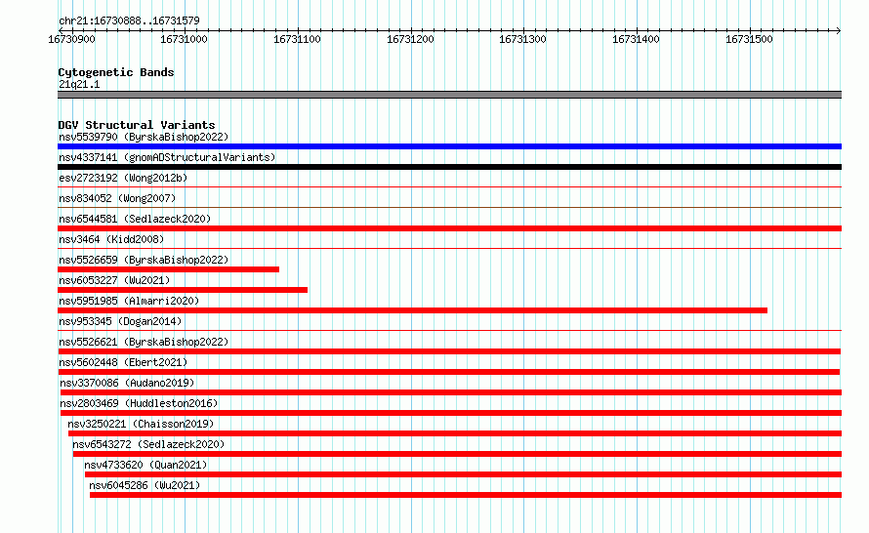Click the nsv5526621 (ByrskaBishop2022) label
Screen dimensions: 869x533
144,342
